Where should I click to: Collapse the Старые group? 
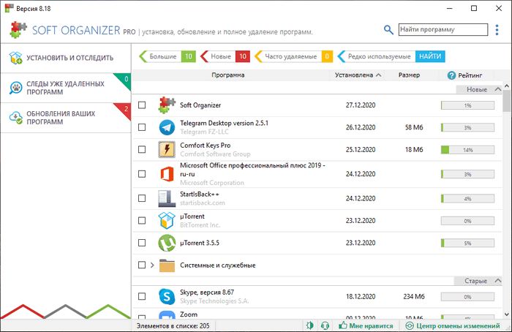pyautogui.click(x=497, y=280)
